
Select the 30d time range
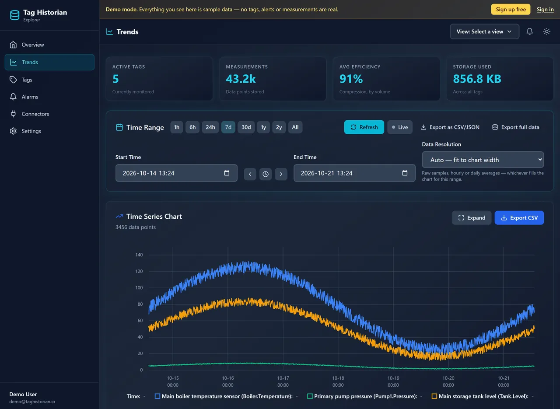246,127
